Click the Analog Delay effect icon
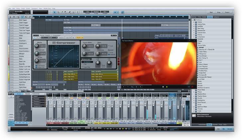Image resolution: width=242 pixels, height=140 pixels. point(196,24)
